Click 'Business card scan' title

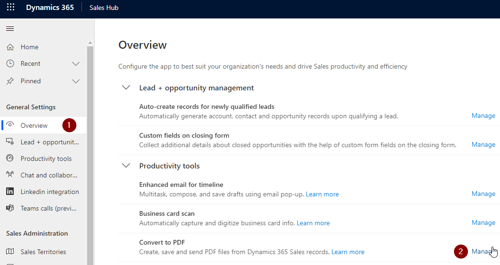167,214
